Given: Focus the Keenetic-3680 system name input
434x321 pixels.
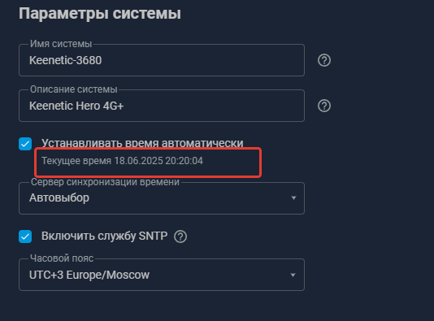Looking at the screenshot, I should (x=162, y=60).
